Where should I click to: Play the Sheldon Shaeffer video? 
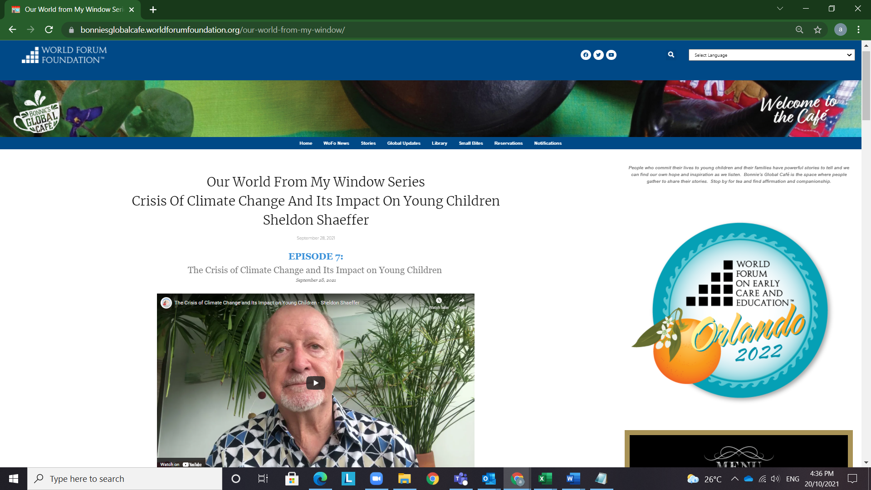coord(316,383)
